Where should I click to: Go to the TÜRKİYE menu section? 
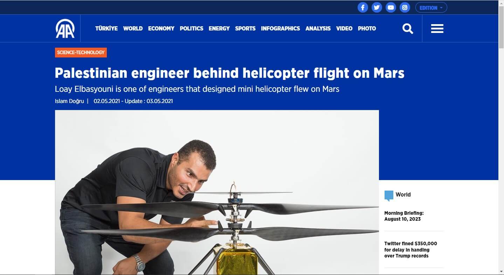(106, 28)
